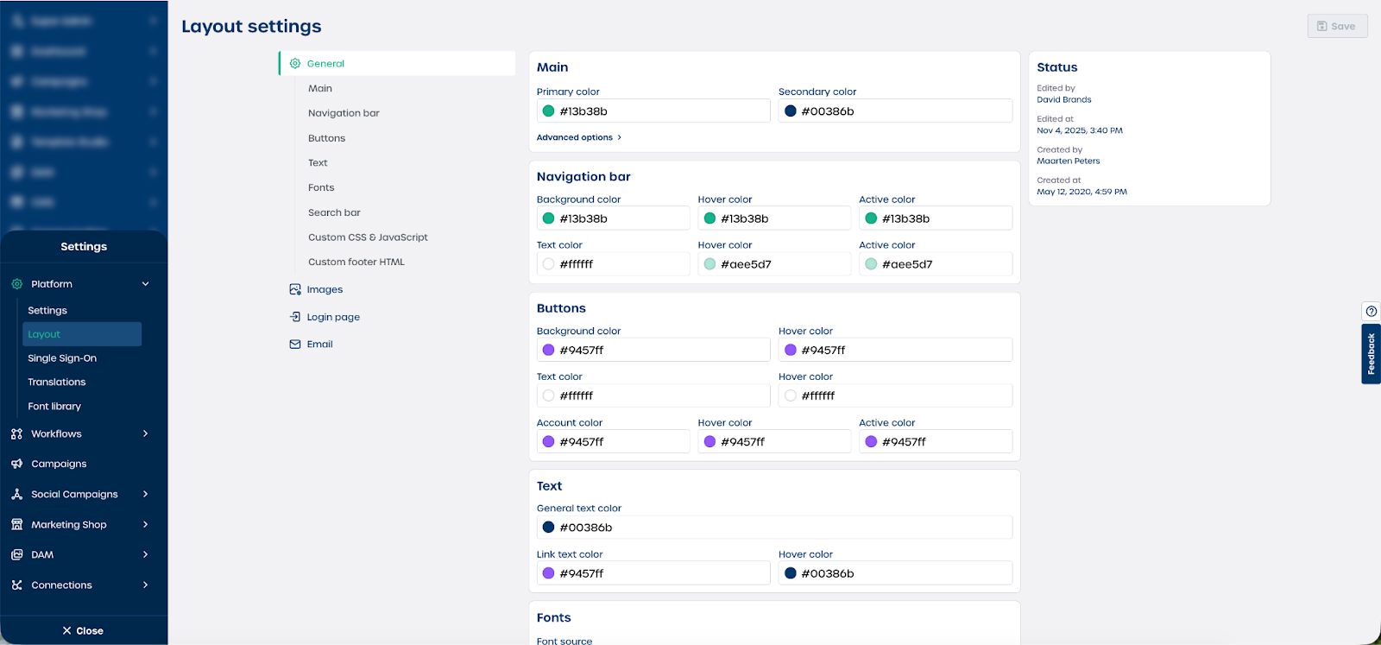Click the General text color field
The height and width of the screenshot is (645, 1381).
(x=773, y=528)
